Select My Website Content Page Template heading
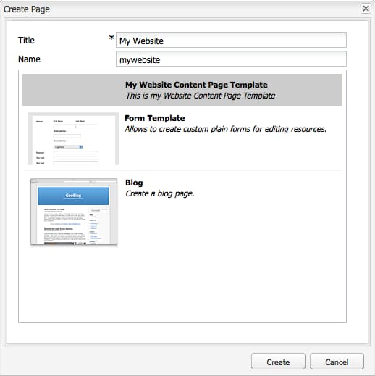This screenshot has height=376, width=375. click(x=196, y=85)
